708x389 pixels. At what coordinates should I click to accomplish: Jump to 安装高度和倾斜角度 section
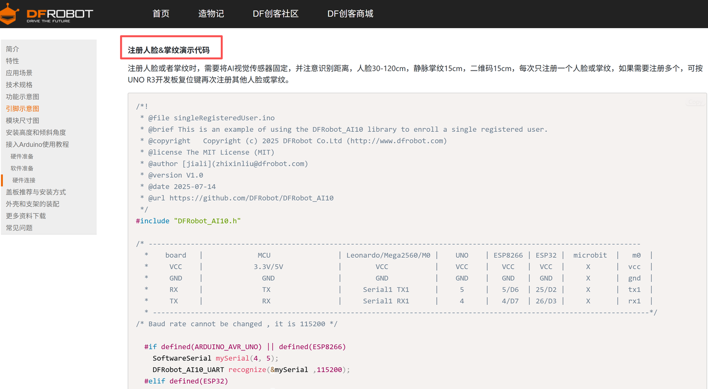point(36,132)
